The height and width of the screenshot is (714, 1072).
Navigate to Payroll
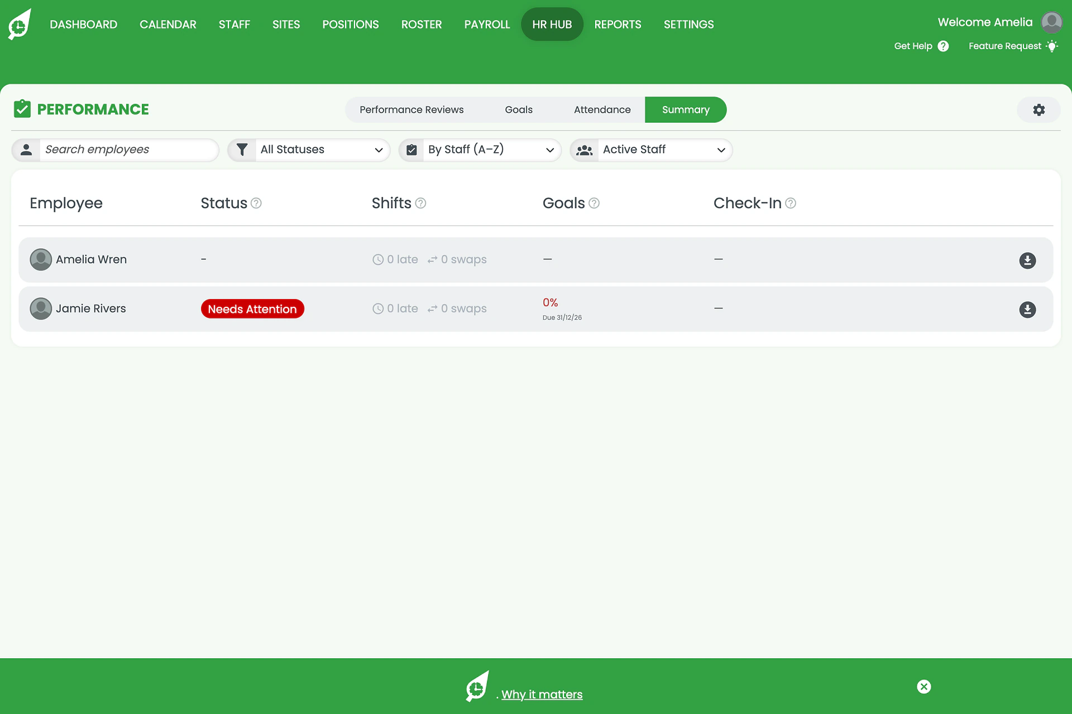pos(487,25)
